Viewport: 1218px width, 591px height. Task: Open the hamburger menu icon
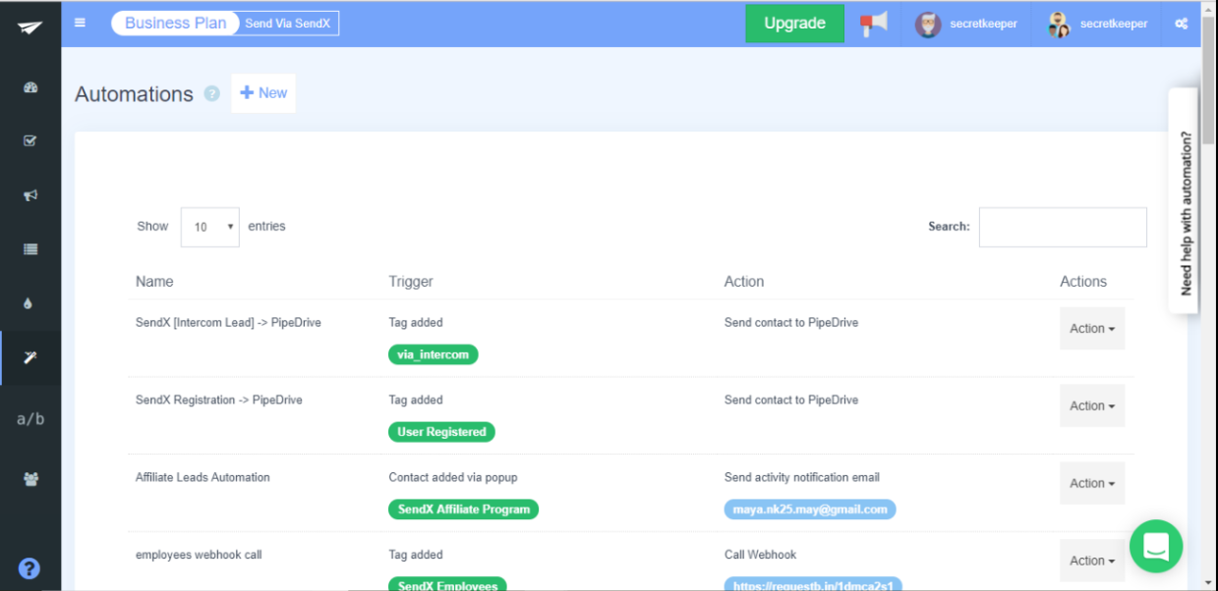(x=80, y=23)
